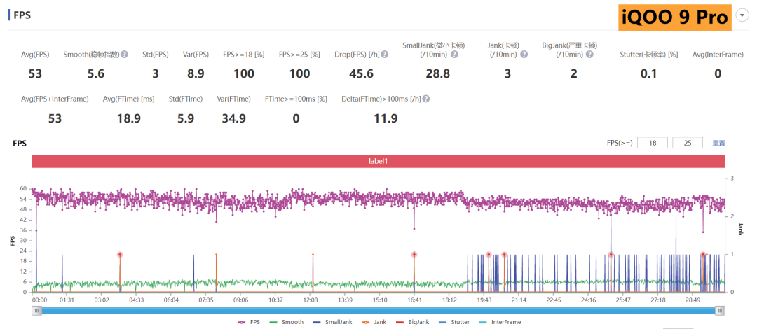This screenshot has width=757, height=329.
Task: Click the Drop(FPS) value 45.6
Action: [362, 73]
